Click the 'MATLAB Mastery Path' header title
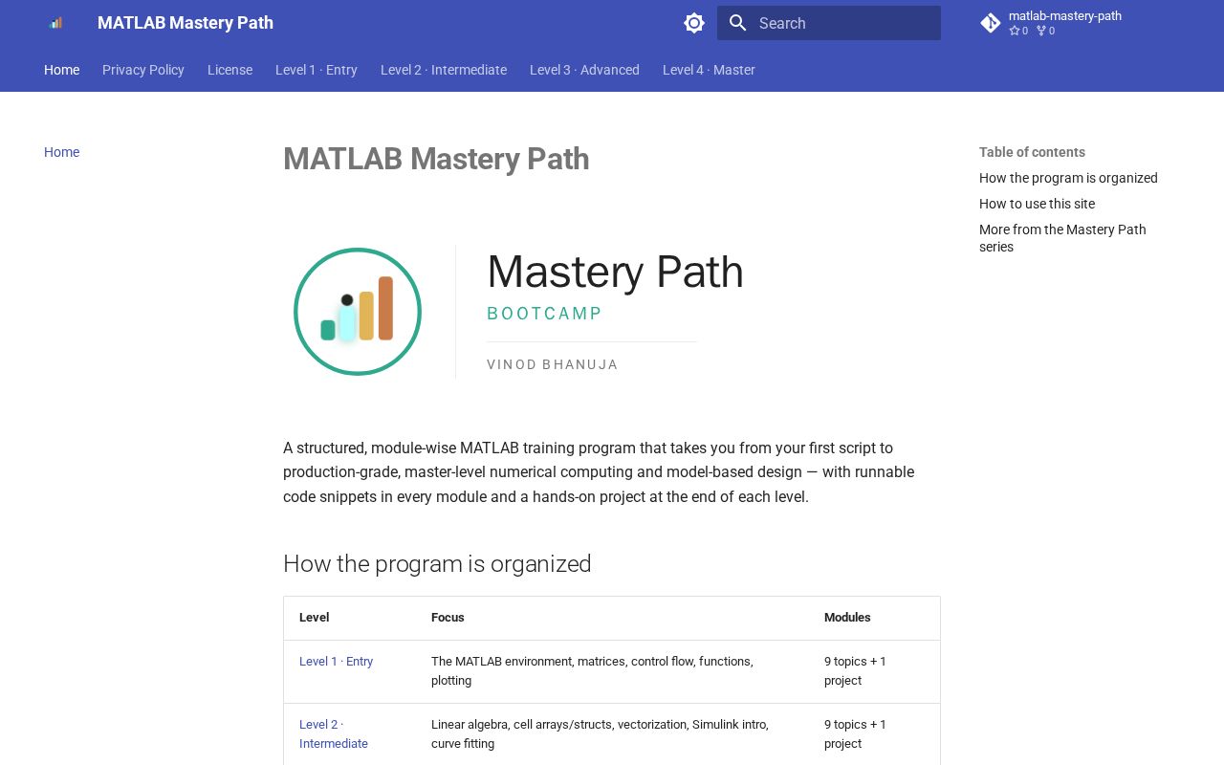The width and height of the screenshot is (1224, 765). [186, 23]
